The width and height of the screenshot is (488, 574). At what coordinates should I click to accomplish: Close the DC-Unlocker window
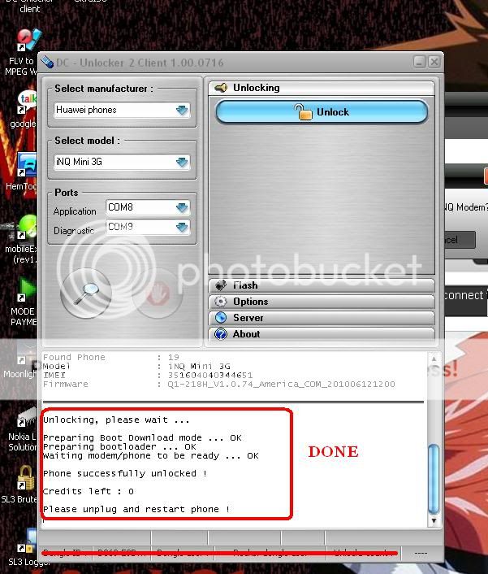pyautogui.click(x=434, y=62)
